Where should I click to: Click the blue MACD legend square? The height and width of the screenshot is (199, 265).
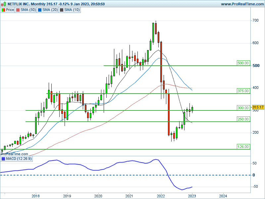point(3,159)
